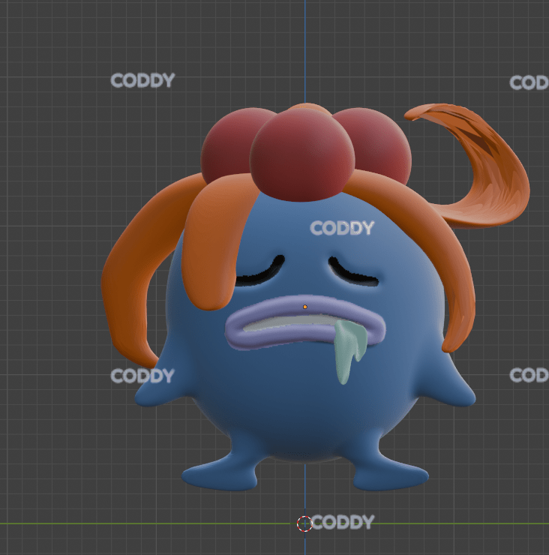Click the orange origin dot on the upper lip
Image resolution: width=549 pixels, height=555 pixels.
[x=305, y=307]
